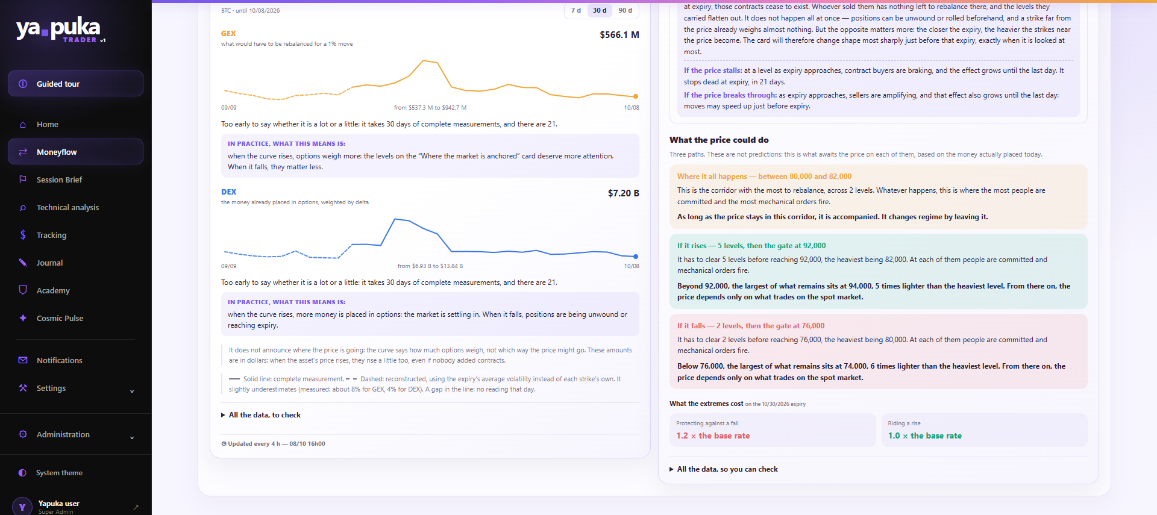Open the Moneyflow menu item
The width and height of the screenshot is (1157, 515).
click(x=75, y=152)
